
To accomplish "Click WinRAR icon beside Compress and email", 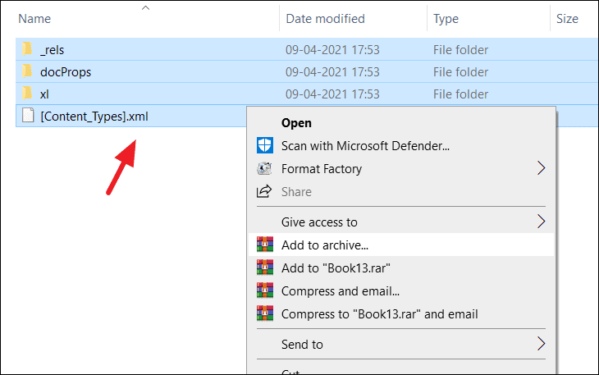I will click(265, 290).
